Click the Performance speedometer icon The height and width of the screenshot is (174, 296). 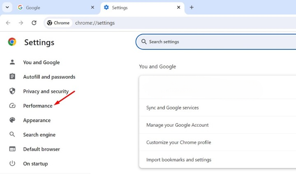click(x=12, y=105)
